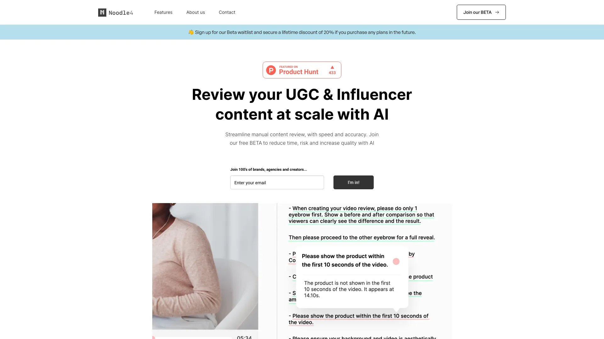Click the I'm in! submit button
Screen dimensions: 604x339
(x=354, y=182)
